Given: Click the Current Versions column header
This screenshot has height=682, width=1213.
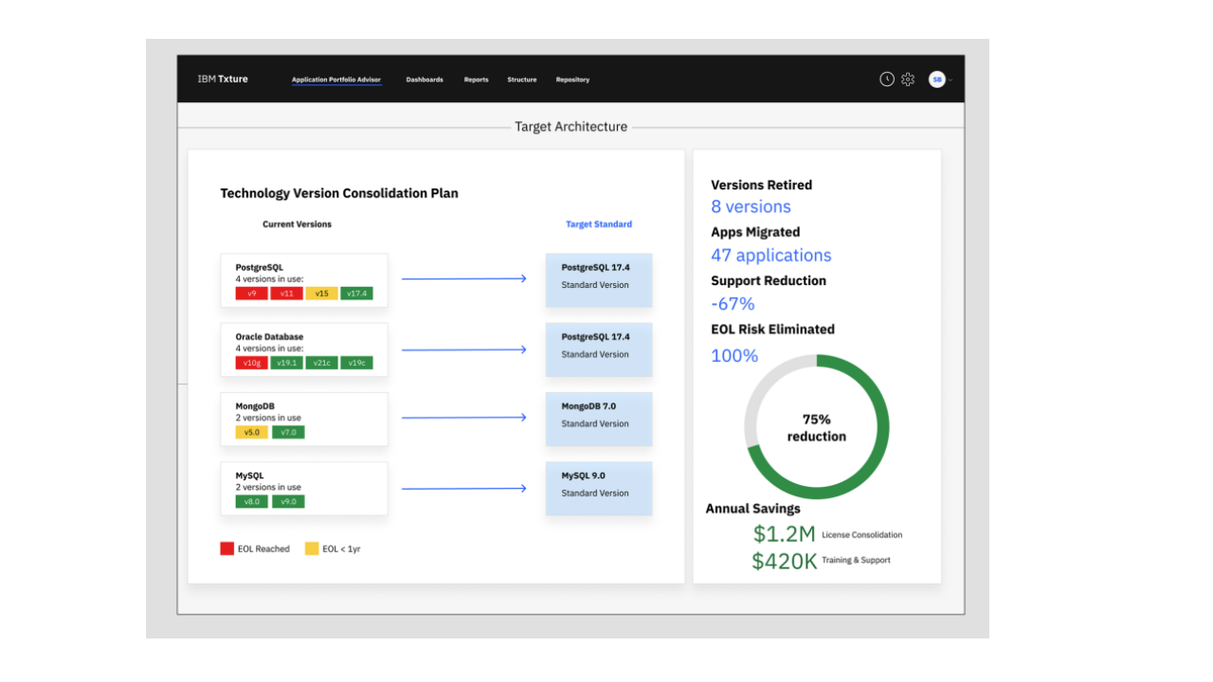Looking at the screenshot, I should 297,224.
